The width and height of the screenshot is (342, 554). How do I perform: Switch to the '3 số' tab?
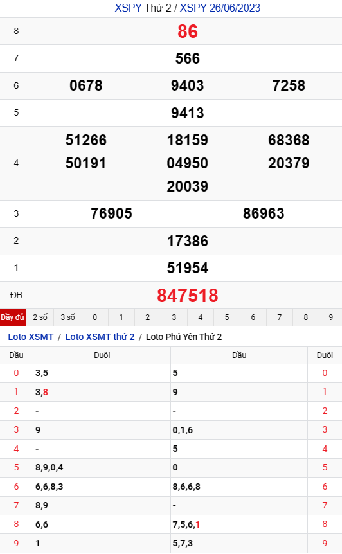pyautogui.click(x=68, y=317)
